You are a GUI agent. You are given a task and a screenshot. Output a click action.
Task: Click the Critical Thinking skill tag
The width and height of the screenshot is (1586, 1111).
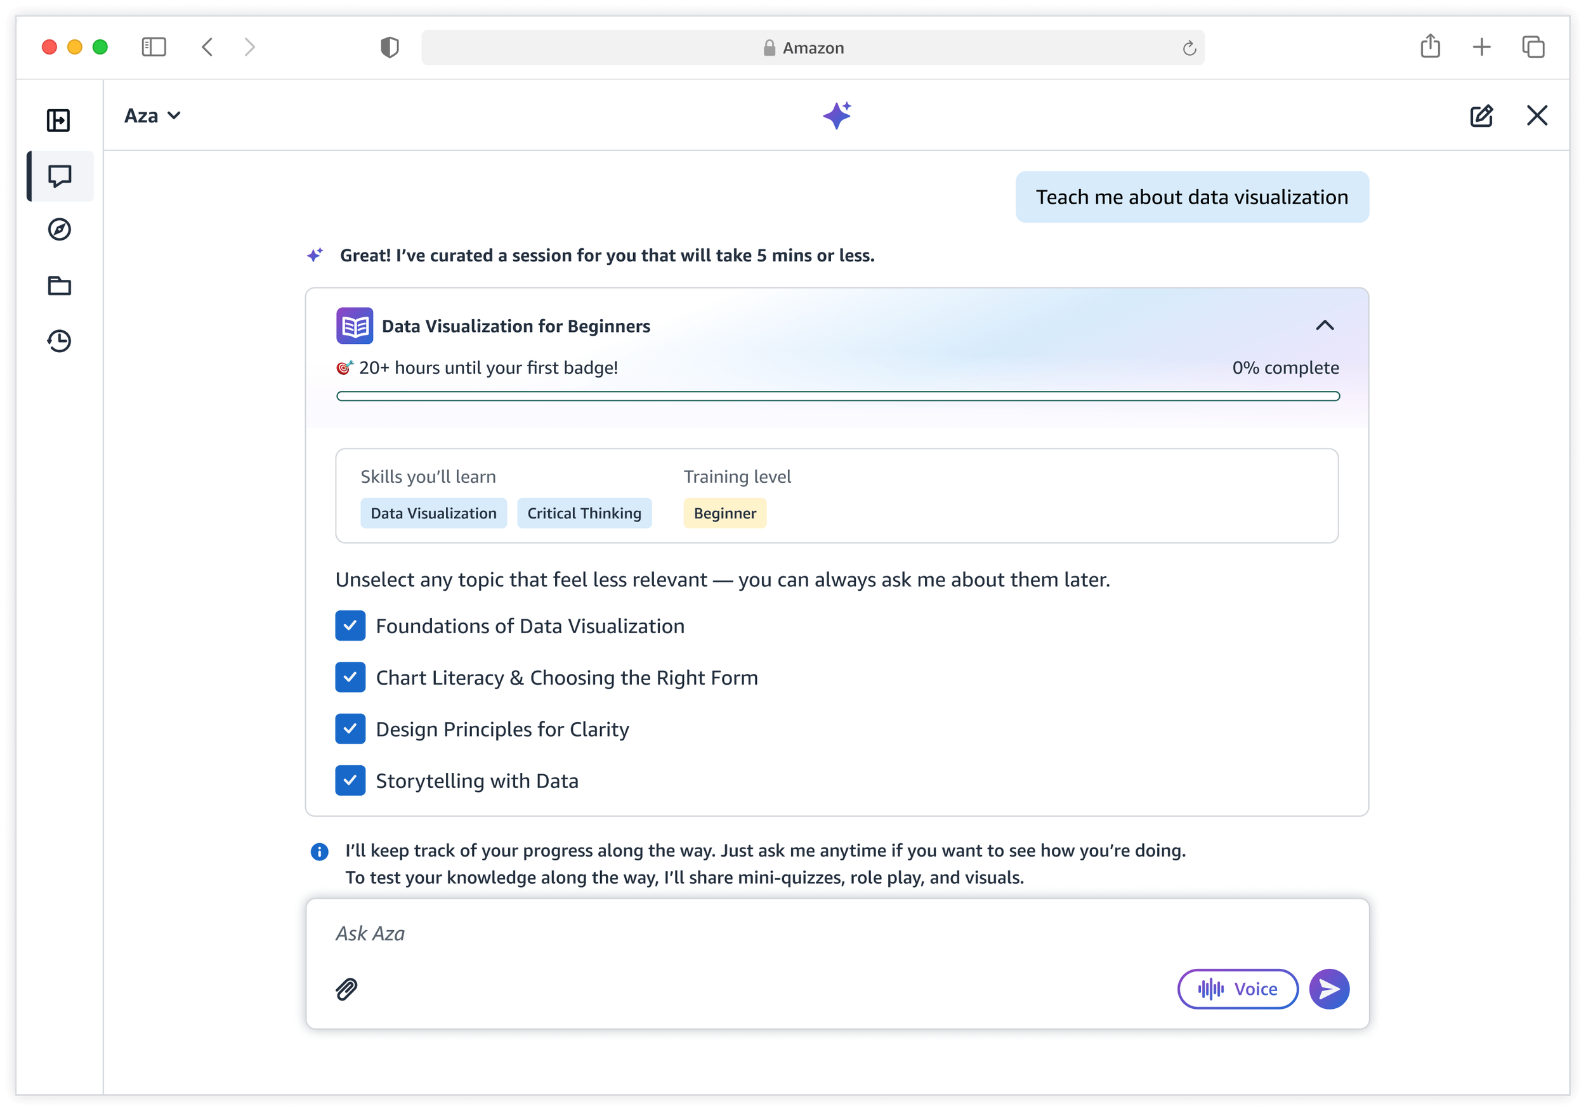click(584, 513)
